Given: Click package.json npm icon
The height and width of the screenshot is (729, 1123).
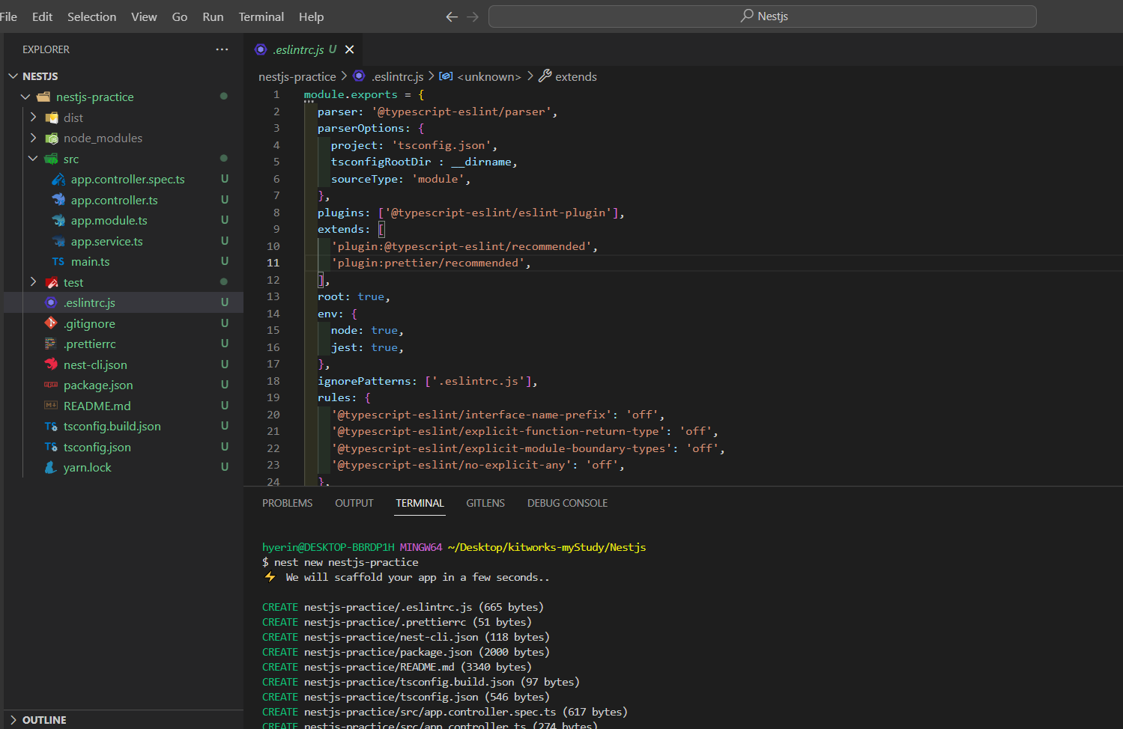Looking at the screenshot, I should [x=51, y=385].
